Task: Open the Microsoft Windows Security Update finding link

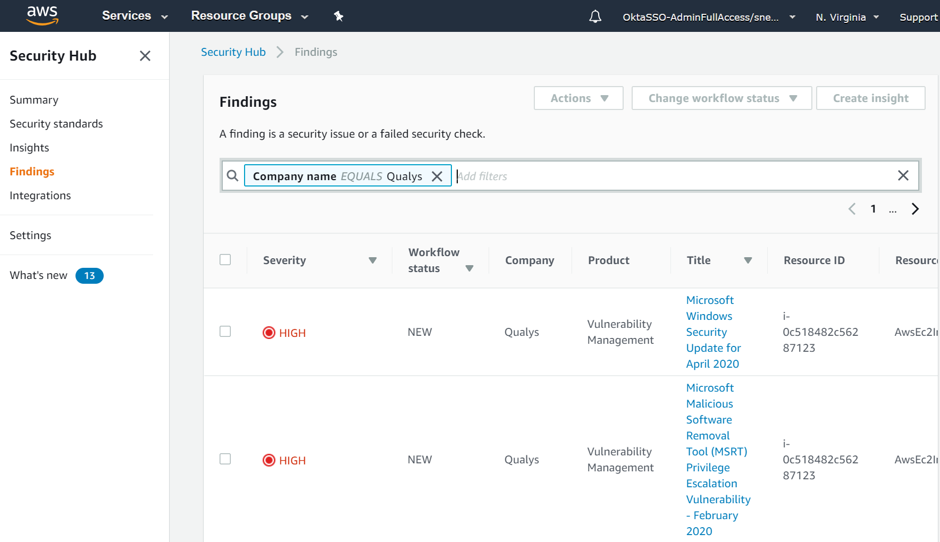Action: (714, 332)
